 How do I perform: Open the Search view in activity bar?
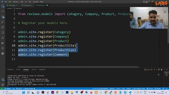3,11
